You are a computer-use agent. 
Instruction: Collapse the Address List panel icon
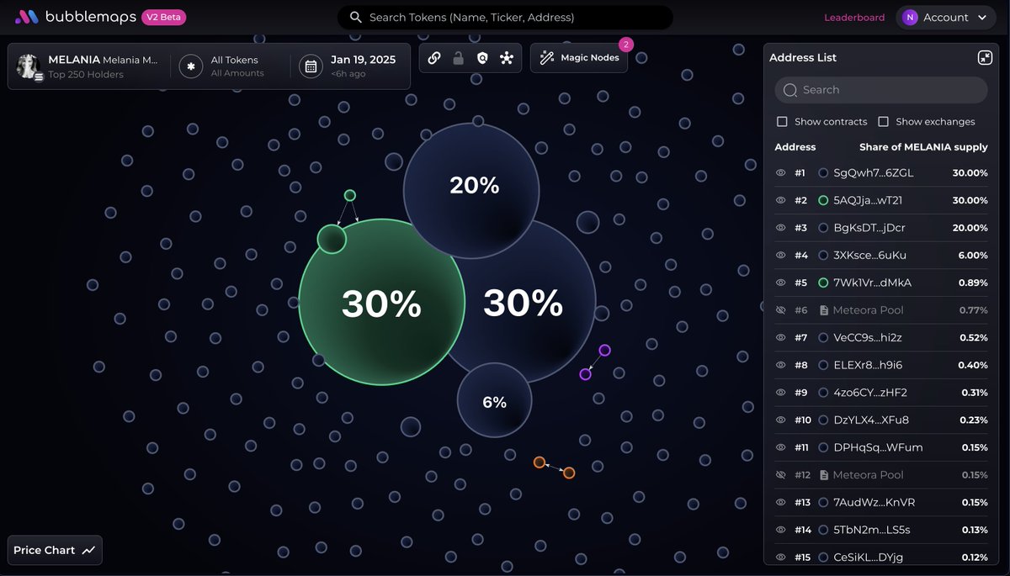click(985, 57)
